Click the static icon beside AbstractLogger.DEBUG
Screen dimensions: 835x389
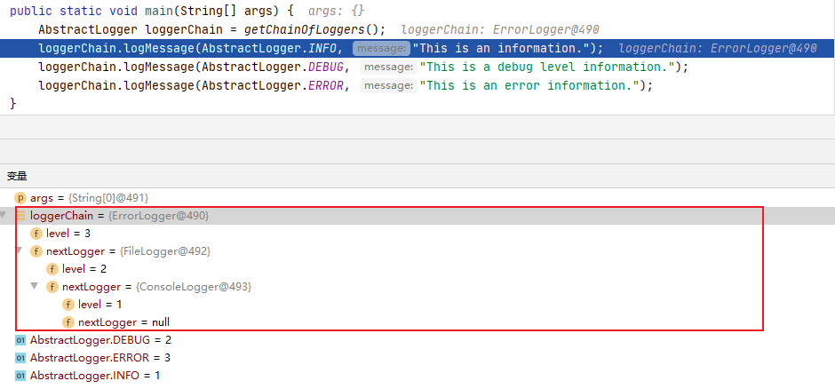tap(20, 340)
